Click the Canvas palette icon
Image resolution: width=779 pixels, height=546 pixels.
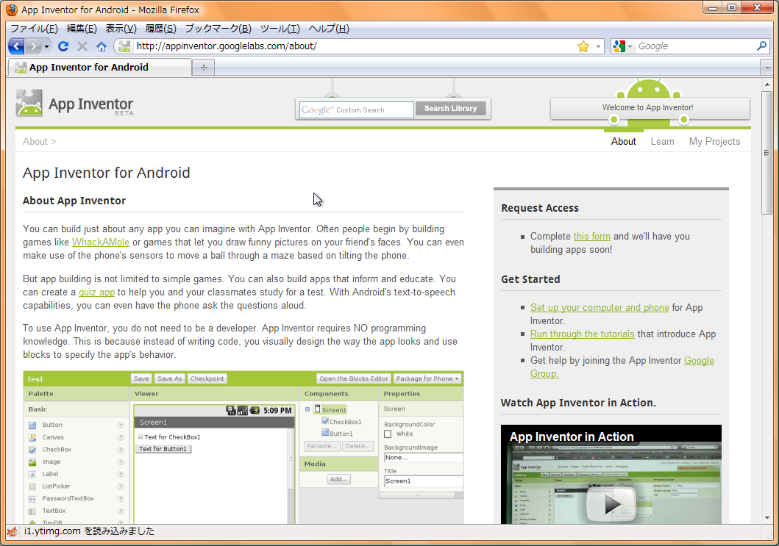click(x=32, y=437)
